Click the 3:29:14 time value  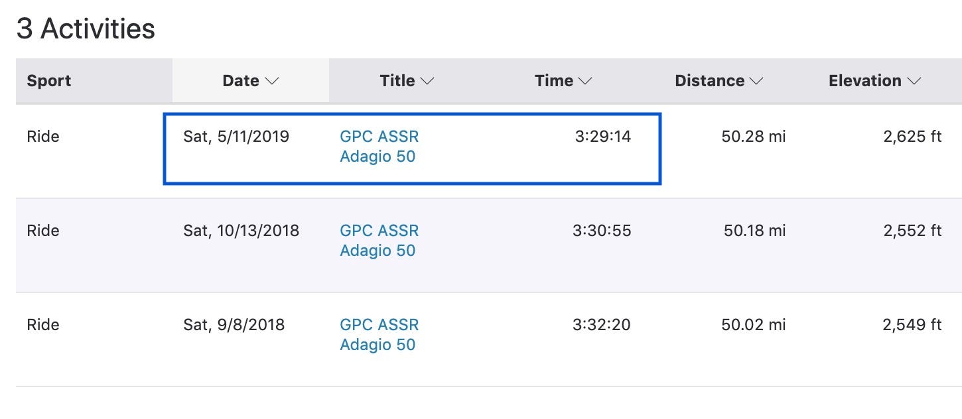pyautogui.click(x=603, y=137)
